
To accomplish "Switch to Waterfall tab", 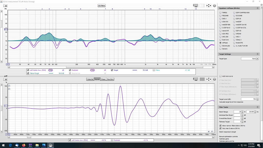I will tap(90, 79).
